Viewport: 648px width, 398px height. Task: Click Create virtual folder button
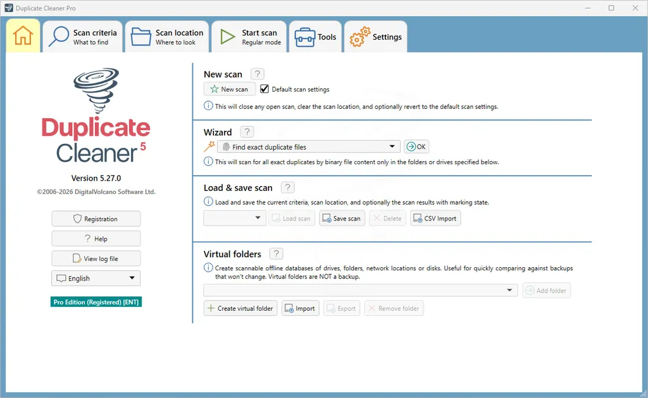(x=240, y=308)
